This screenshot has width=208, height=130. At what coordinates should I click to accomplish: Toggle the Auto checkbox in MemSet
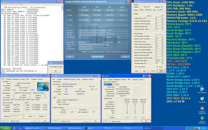[158, 67]
